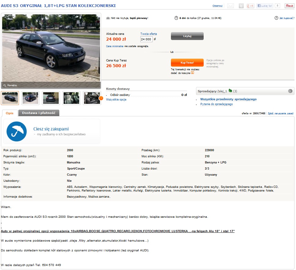Click the Twoja oferta link

pos(149,34)
